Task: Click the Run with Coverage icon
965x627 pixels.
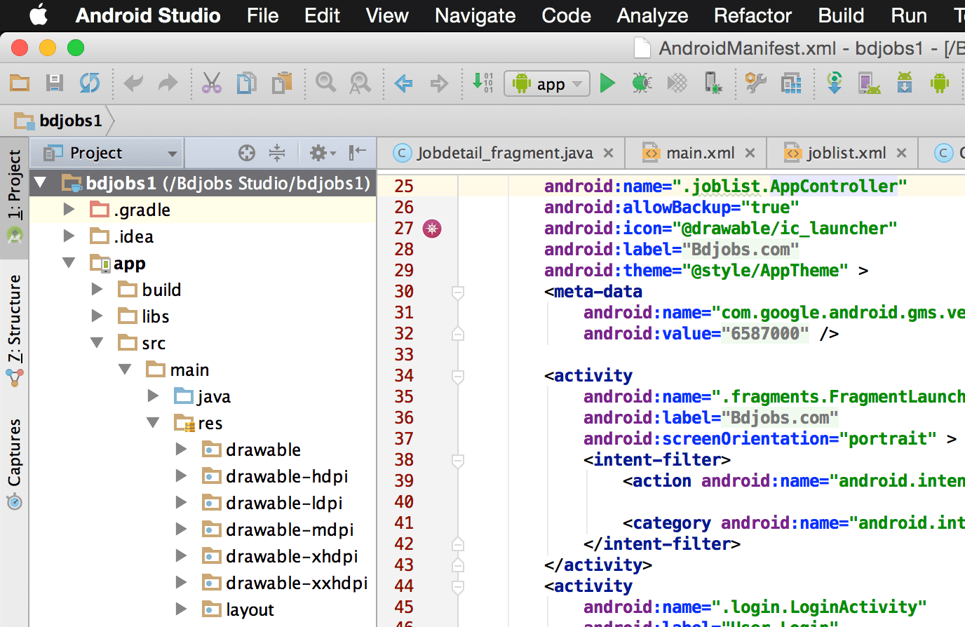Action: click(x=677, y=83)
